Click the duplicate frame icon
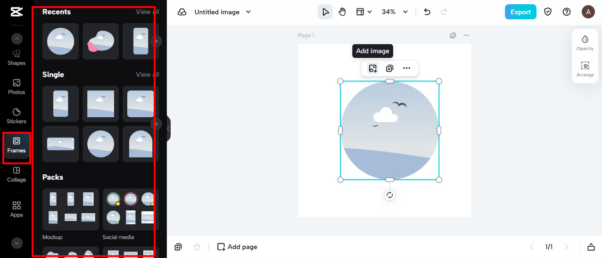The image size is (602, 258). [389, 68]
